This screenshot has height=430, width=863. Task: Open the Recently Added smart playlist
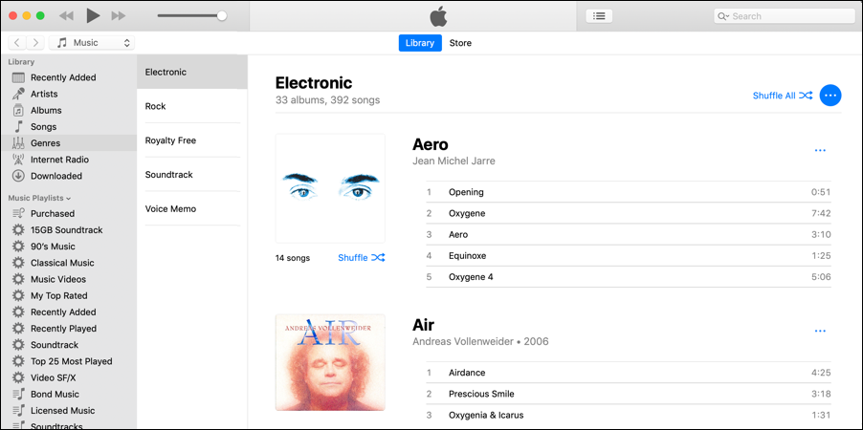point(69,312)
